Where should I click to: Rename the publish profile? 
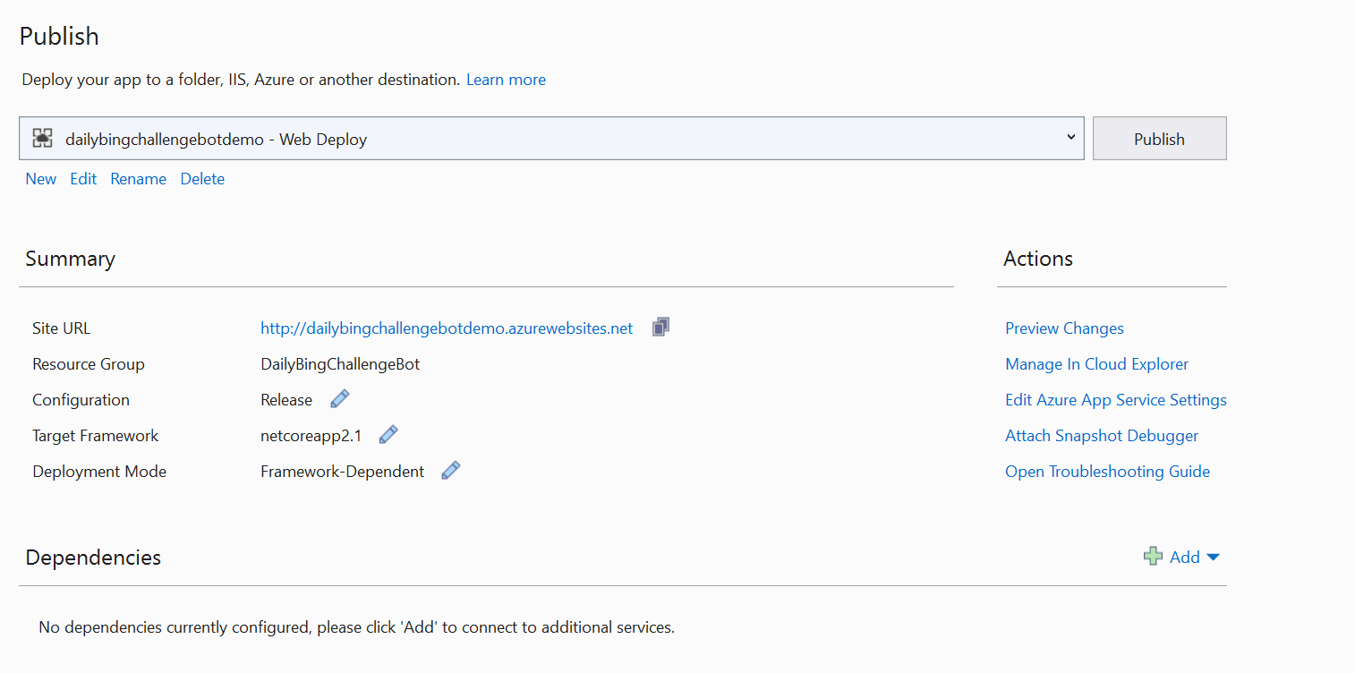[138, 179]
